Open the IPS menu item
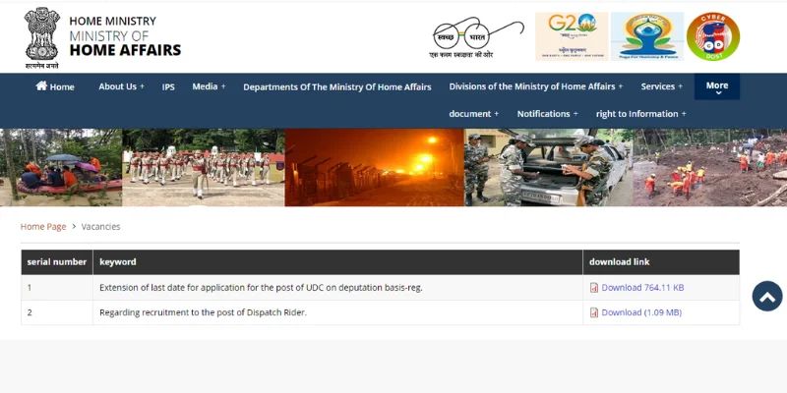This screenshot has height=393, width=787. [168, 86]
